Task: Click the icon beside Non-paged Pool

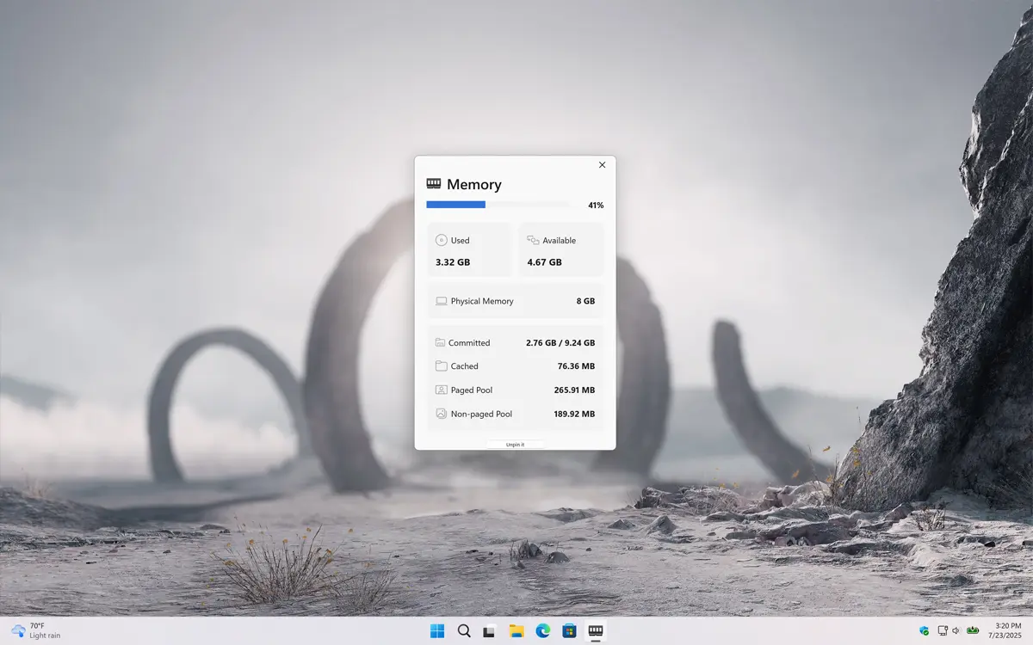Action: tap(442, 414)
